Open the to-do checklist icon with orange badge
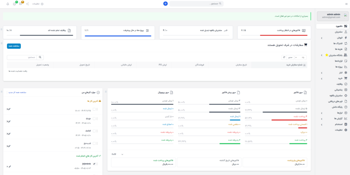The width and height of the screenshot is (350, 175). point(21,4)
